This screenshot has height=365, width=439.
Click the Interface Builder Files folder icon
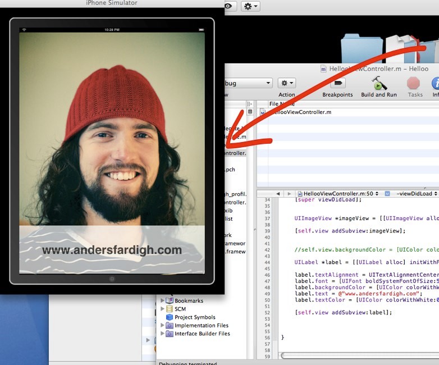(170, 334)
